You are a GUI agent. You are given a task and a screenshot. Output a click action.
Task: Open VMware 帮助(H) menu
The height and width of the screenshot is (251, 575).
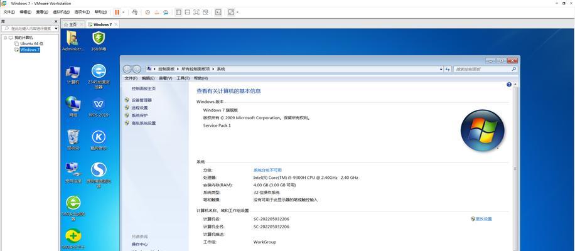pos(100,12)
